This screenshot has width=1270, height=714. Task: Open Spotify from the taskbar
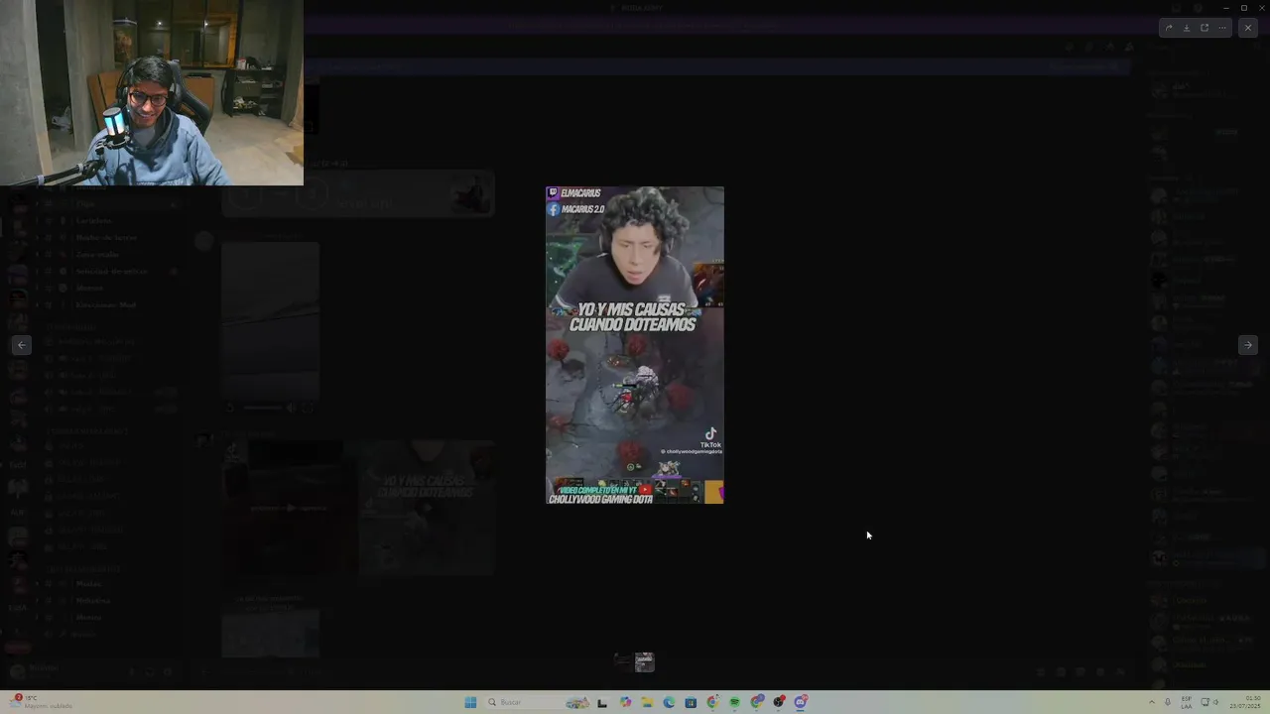tap(734, 702)
